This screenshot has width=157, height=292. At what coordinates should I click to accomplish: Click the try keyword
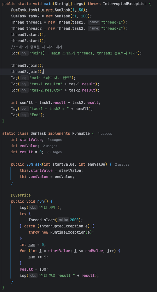[23, 214]
